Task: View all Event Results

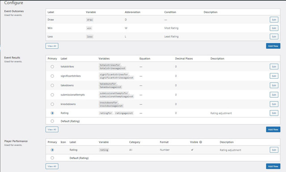Action: (x=52, y=129)
